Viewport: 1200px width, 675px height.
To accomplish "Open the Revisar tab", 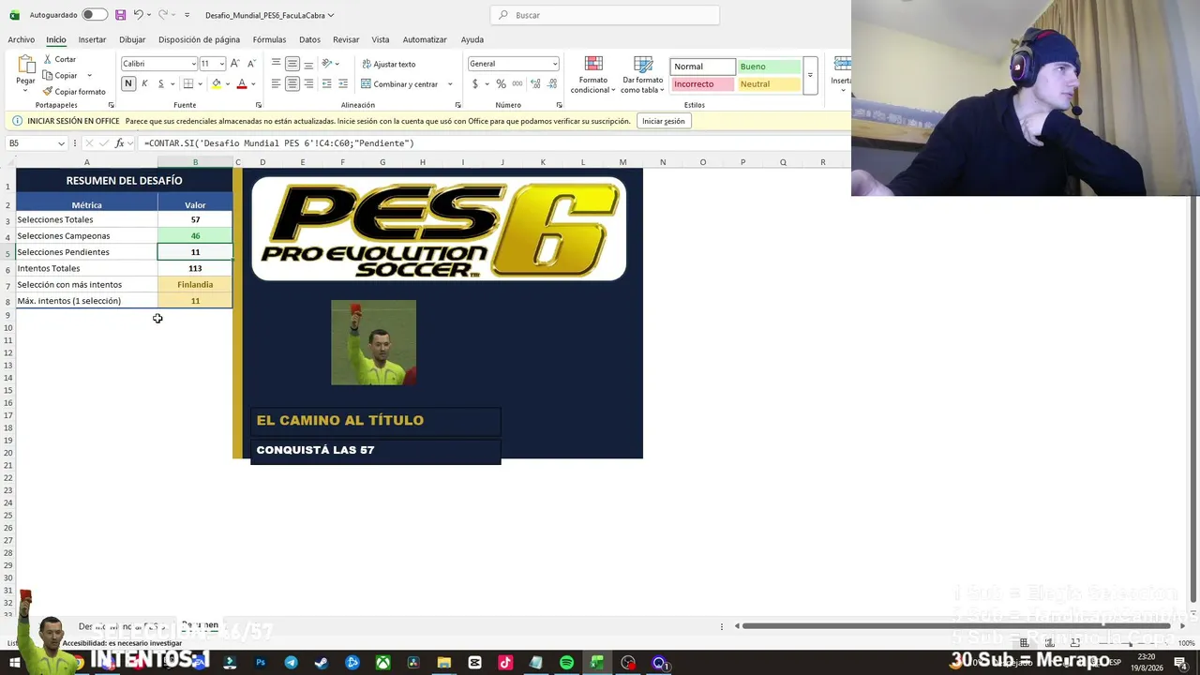I will 346,39.
